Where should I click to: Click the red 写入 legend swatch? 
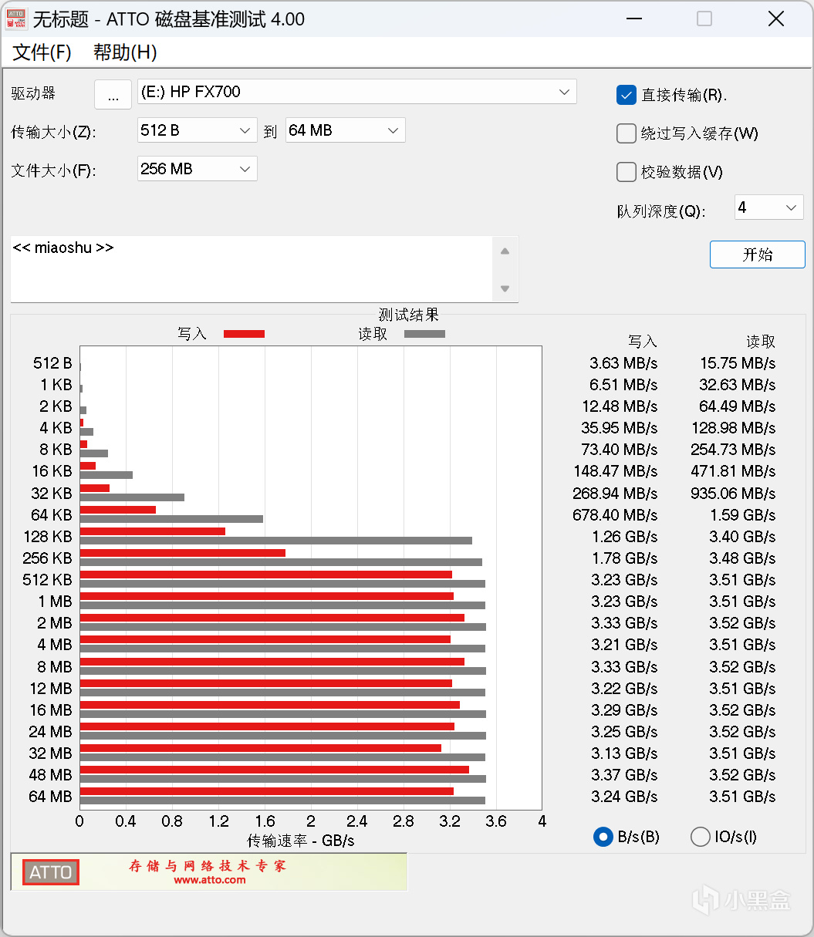(244, 334)
